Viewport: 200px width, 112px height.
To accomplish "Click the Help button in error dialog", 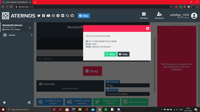I will pyautogui.click(x=123, y=54).
